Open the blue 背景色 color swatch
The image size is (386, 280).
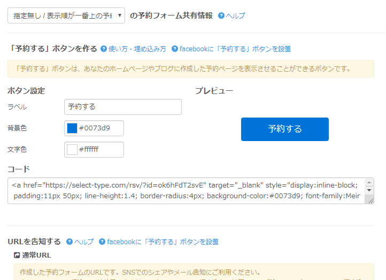click(72, 128)
